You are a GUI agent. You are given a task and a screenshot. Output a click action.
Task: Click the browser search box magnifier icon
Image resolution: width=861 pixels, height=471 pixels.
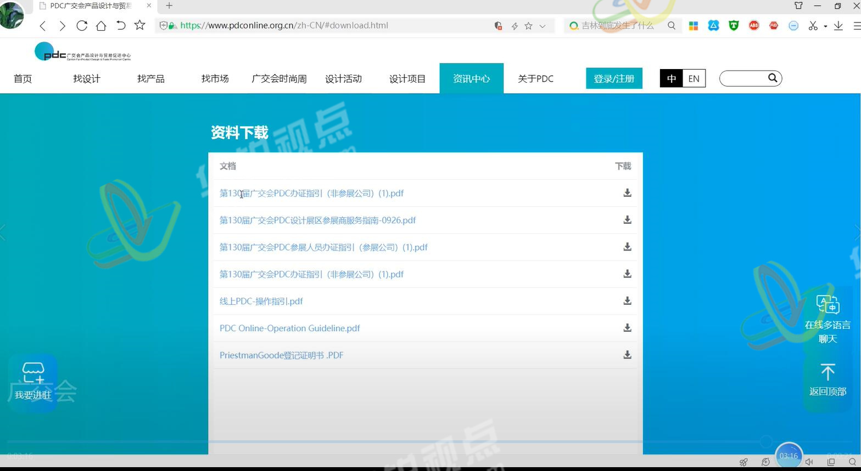672,26
